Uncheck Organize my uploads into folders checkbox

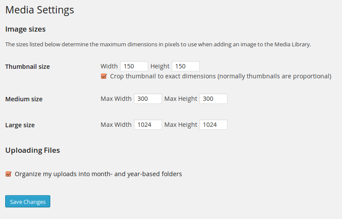coord(9,174)
